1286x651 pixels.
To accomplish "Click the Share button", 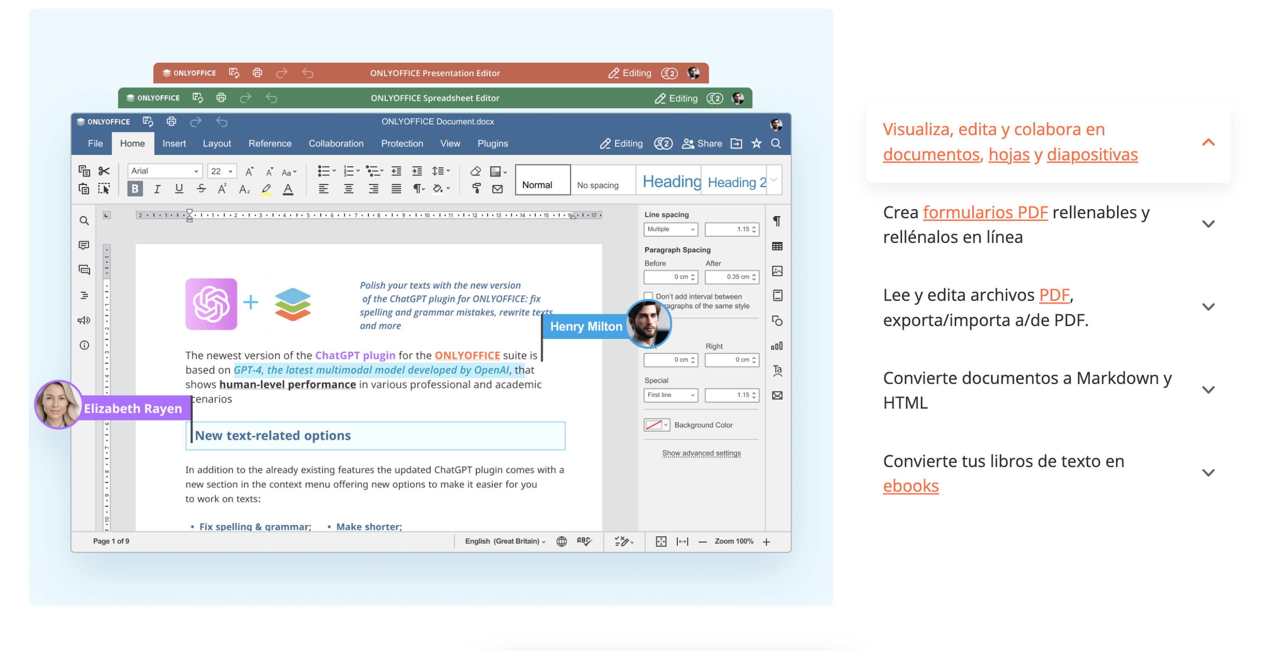I will [x=702, y=144].
